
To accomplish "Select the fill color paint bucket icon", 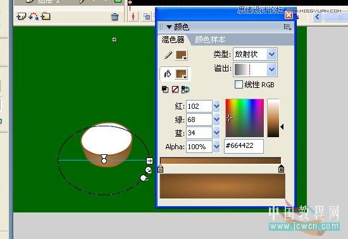I will [x=168, y=73].
